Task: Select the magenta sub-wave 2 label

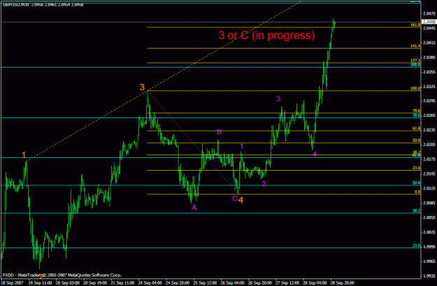Action: point(264,184)
